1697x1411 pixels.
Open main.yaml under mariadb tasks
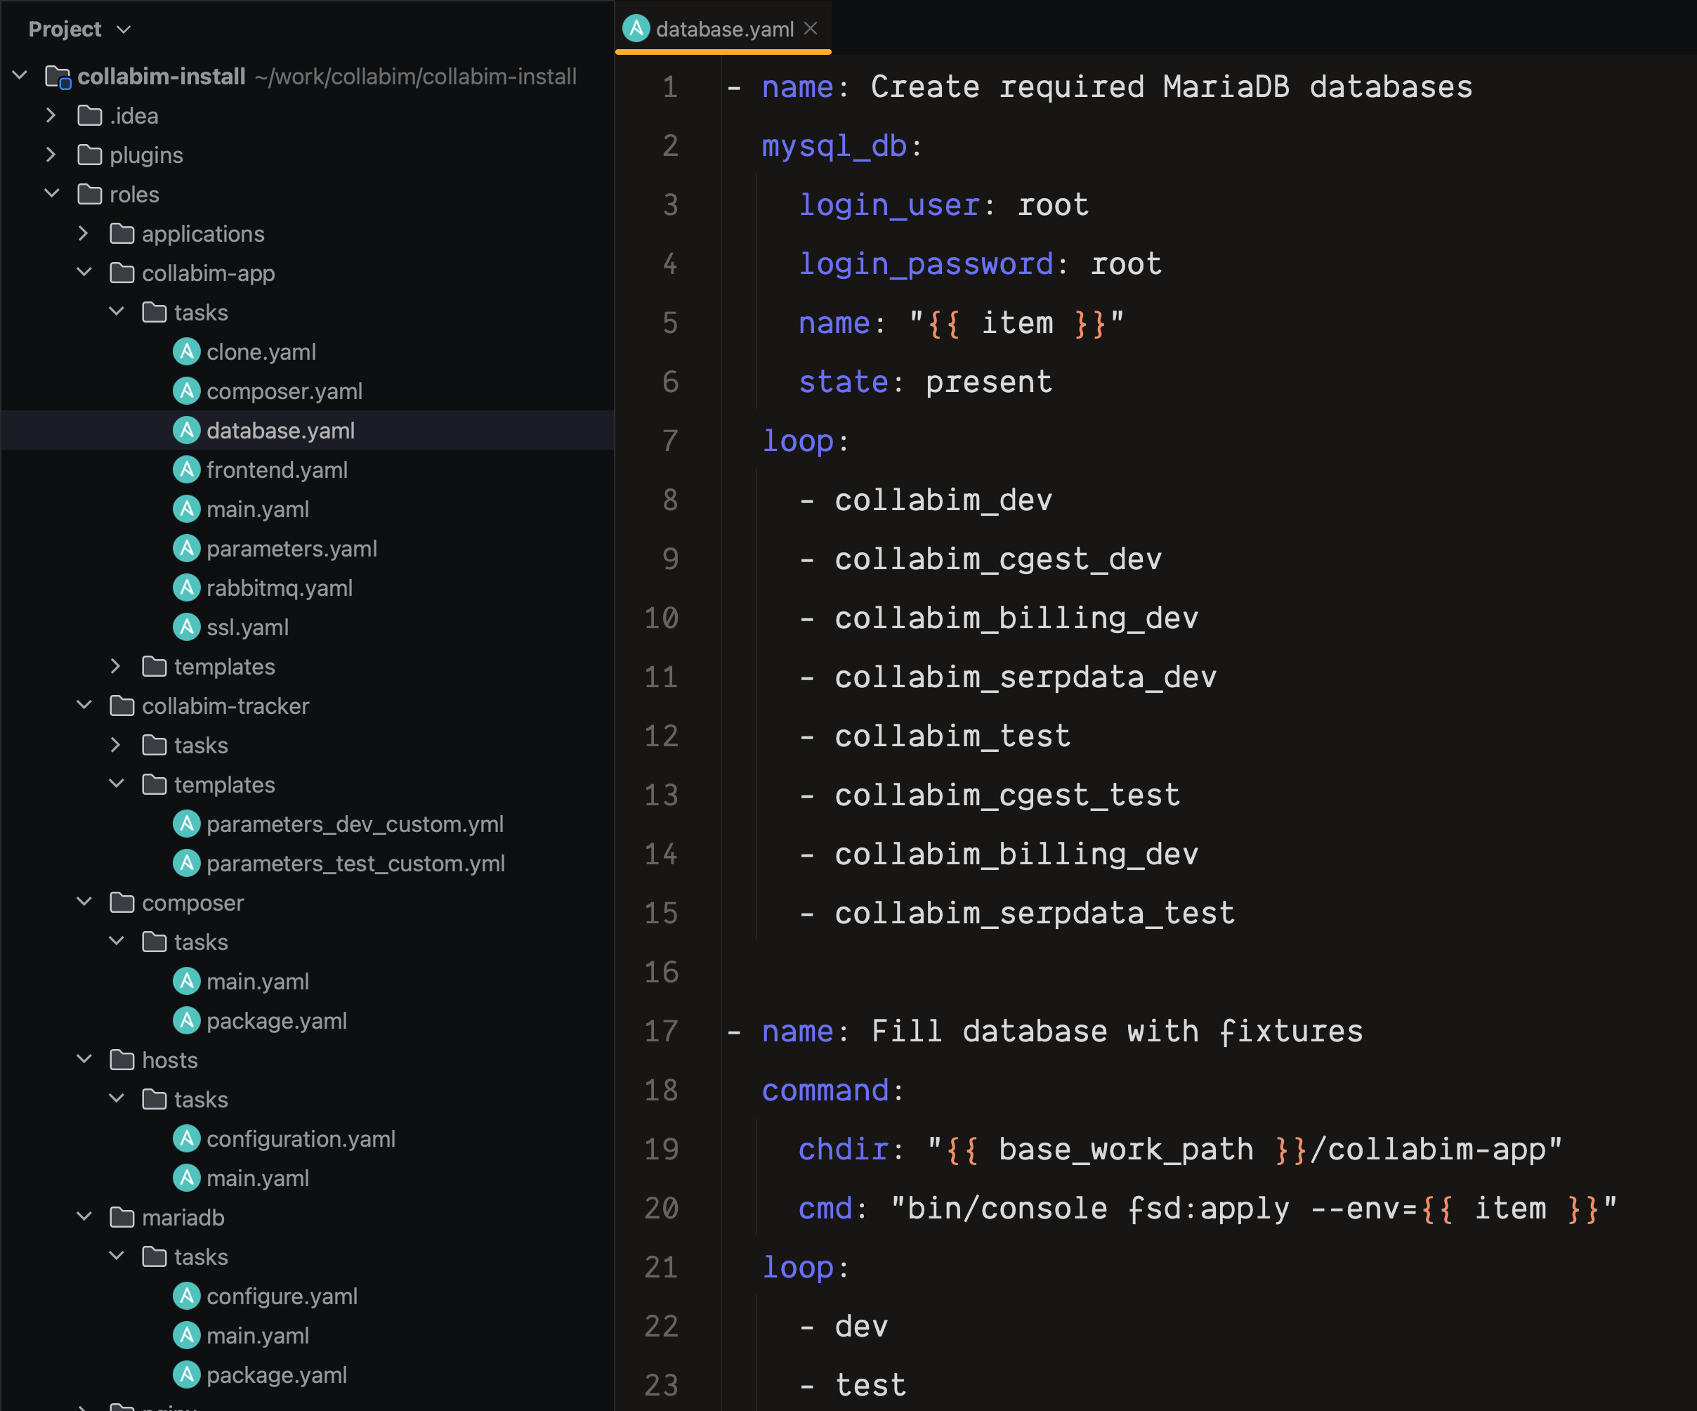[258, 1336]
